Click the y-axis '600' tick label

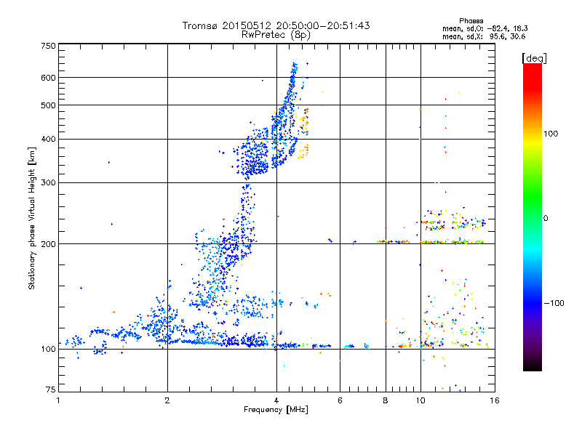49,78
